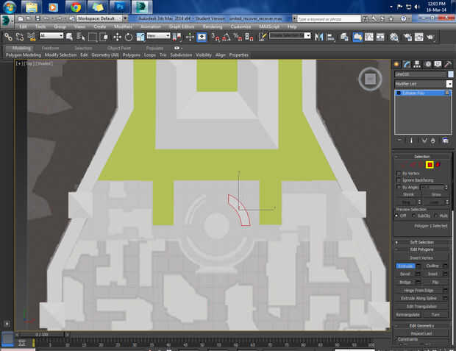Toggle Pin Stack icon under modifier stack
Image resolution: width=456 pixels, height=351 pixels.
(x=400, y=141)
